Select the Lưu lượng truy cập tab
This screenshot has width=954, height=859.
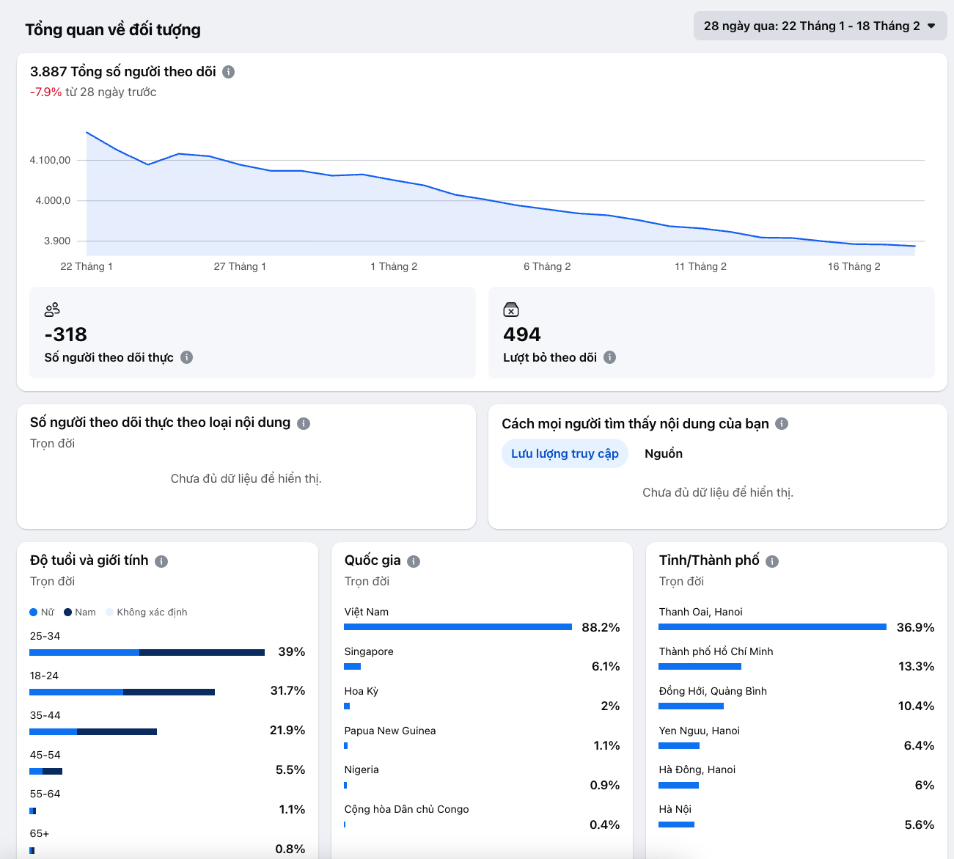tap(565, 453)
